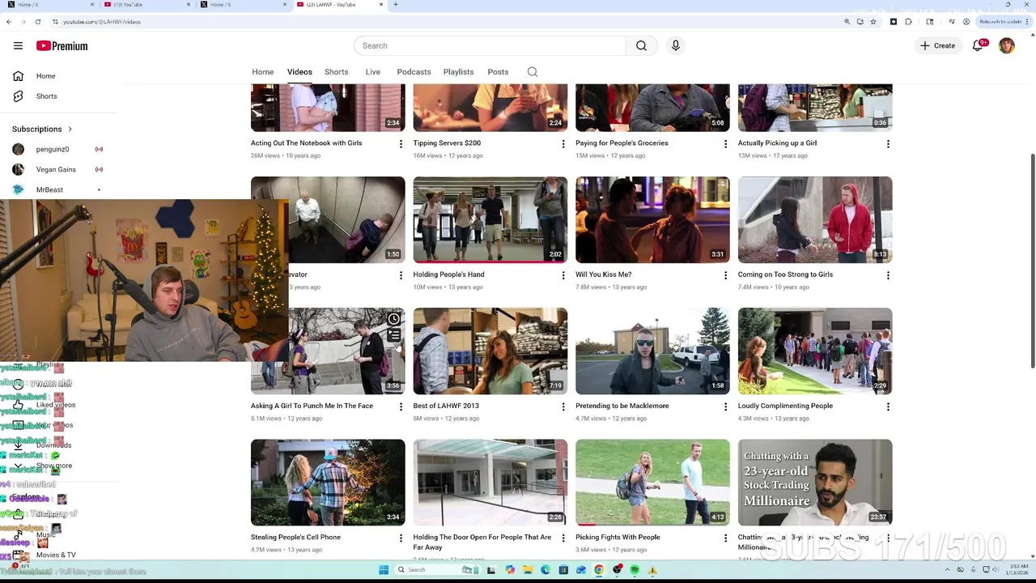Open the Podcasts tab
Viewport: 1036px width, 583px height.
(x=414, y=72)
